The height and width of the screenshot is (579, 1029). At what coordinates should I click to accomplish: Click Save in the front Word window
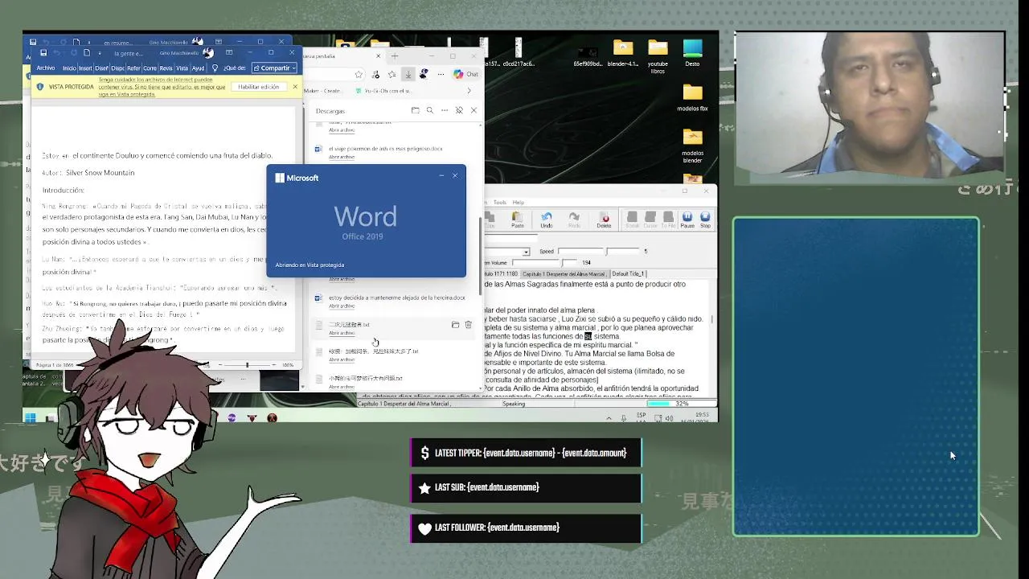[x=43, y=53]
